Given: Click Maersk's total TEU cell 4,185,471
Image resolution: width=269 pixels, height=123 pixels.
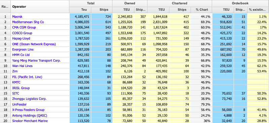Looking at the screenshot, I should coord(80,16).
